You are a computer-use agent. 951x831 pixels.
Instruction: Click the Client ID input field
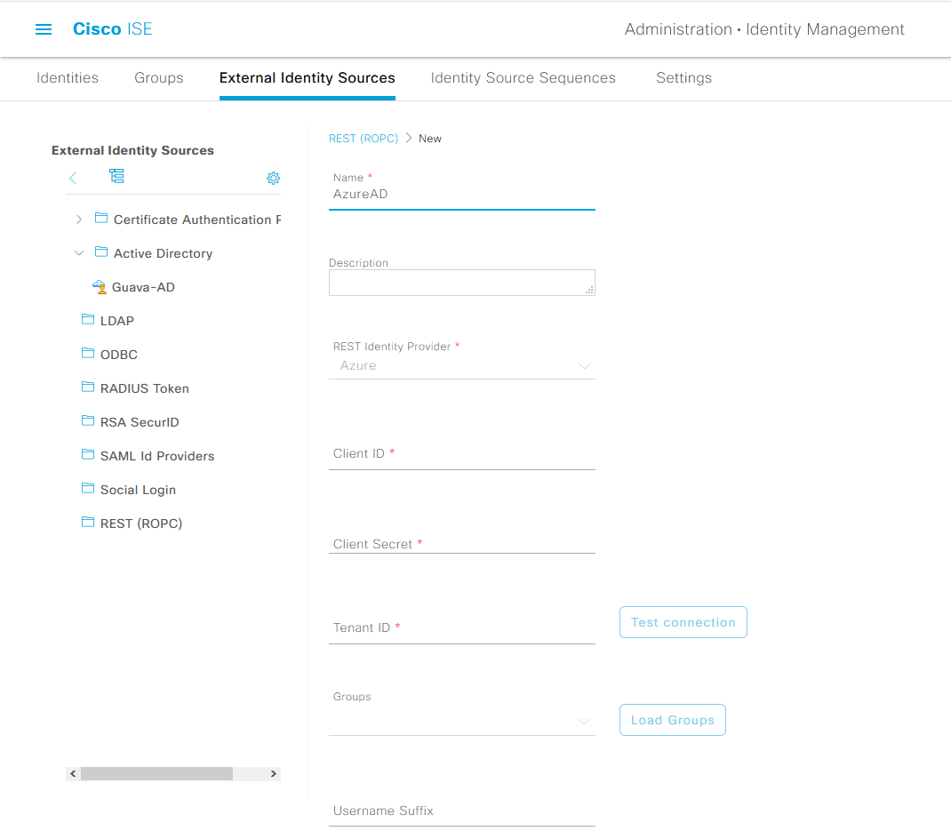461,453
